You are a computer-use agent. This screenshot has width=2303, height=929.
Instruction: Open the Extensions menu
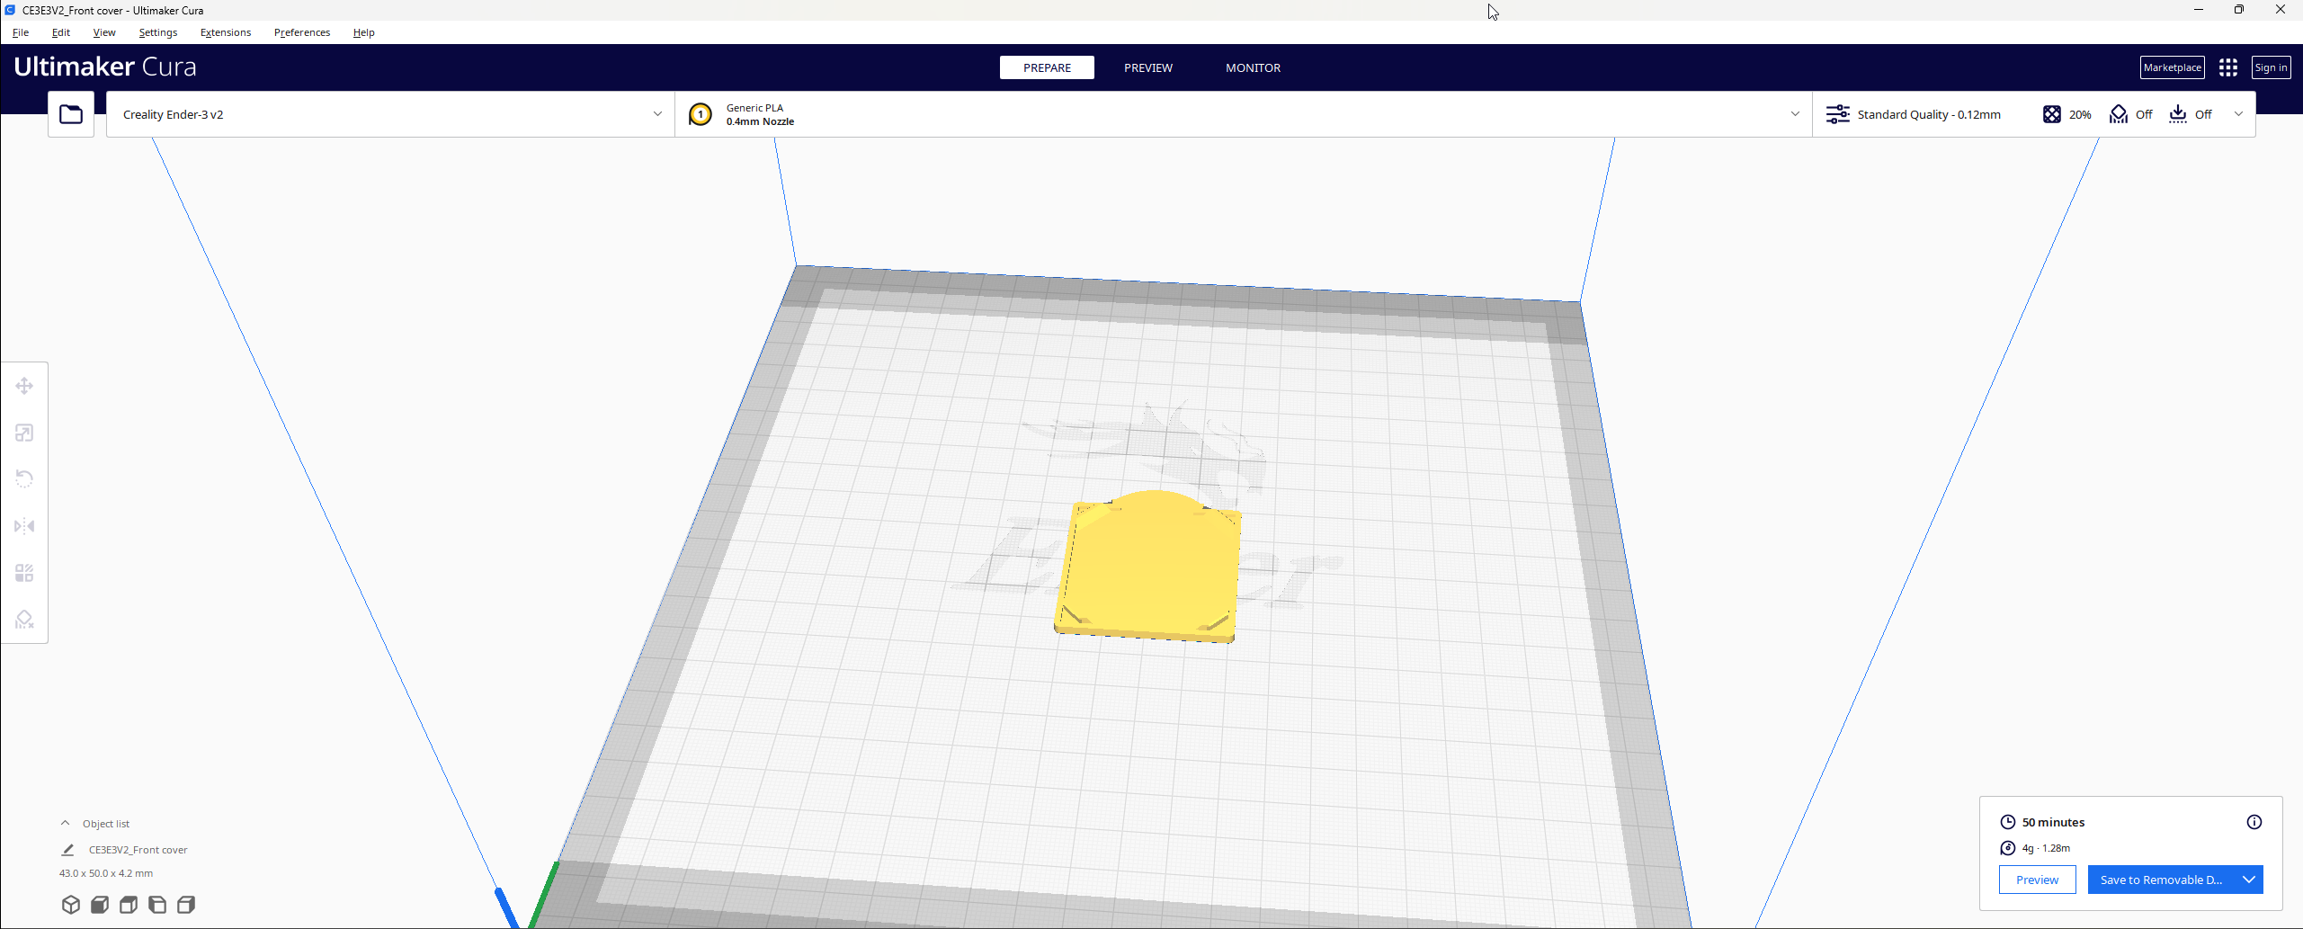(226, 32)
